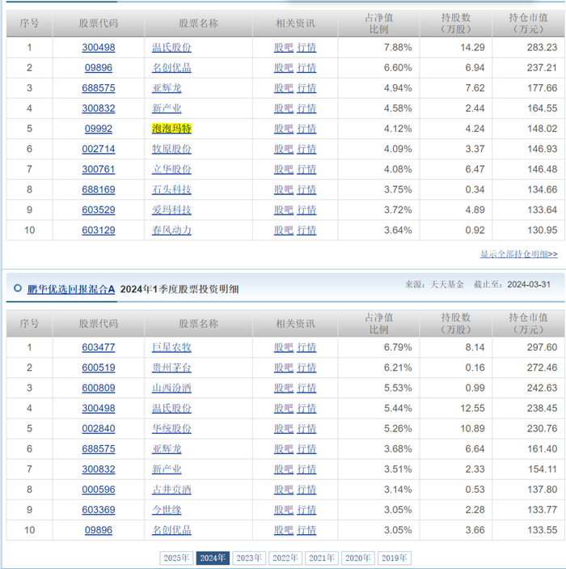Open 温氏股份 link in the 5.44% row
The height and width of the screenshot is (569, 566).
(171, 408)
